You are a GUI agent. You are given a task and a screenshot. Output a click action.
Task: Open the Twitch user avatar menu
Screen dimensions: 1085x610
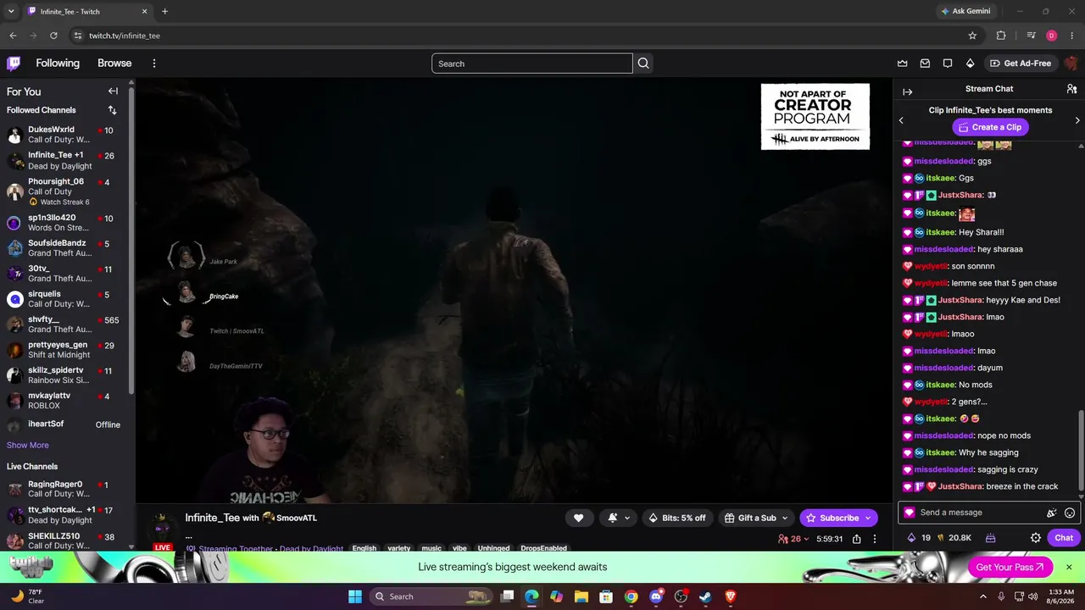pyautogui.click(x=1071, y=64)
